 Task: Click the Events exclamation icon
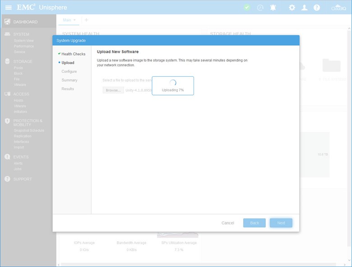click(7, 157)
